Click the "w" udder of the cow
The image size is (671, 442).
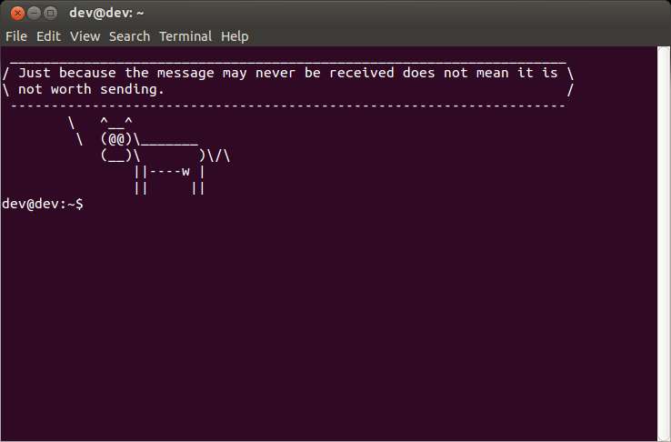tap(185, 172)
